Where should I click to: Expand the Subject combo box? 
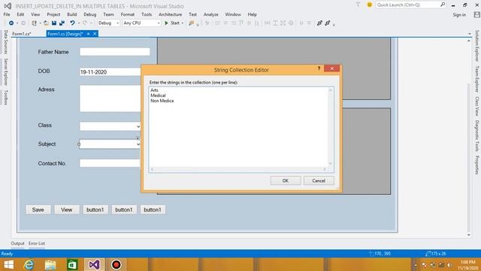click(x=138, y=145)
